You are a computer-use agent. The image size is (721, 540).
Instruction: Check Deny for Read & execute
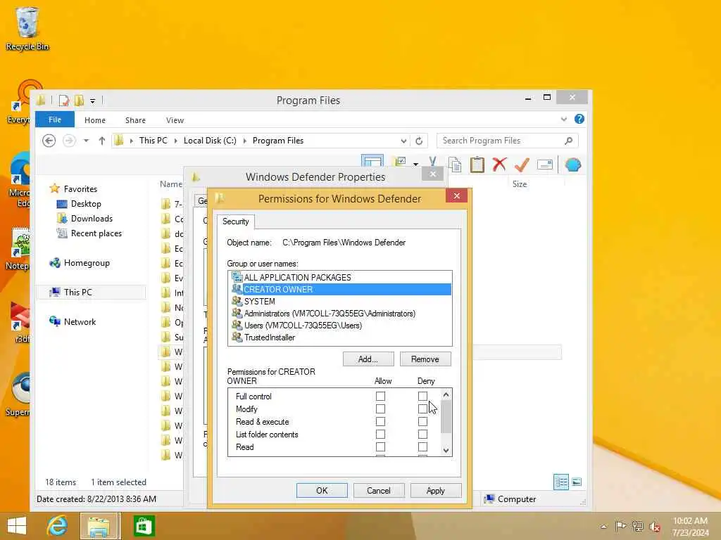coord(422,422)
